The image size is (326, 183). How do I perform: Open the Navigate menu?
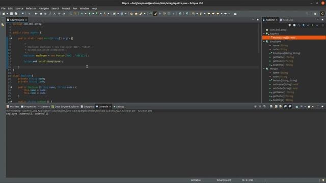[x=43, y=9]
